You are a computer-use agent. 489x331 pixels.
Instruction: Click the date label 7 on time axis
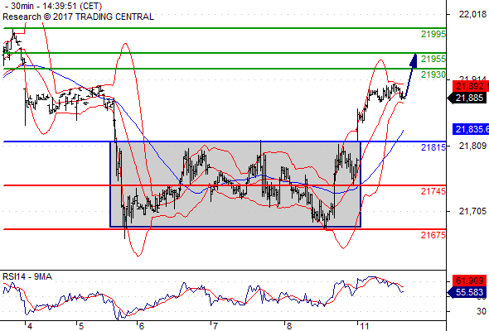point(215,326)
